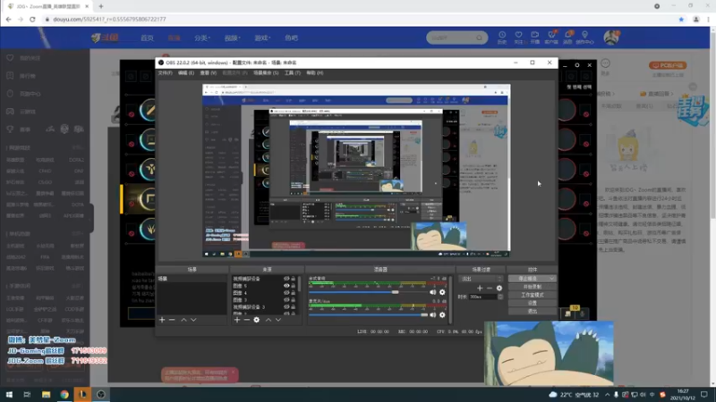Screen dimensions: 716x402
Task: Adjust the transition duration stepper arrows
Action: [x=500, y=297]
